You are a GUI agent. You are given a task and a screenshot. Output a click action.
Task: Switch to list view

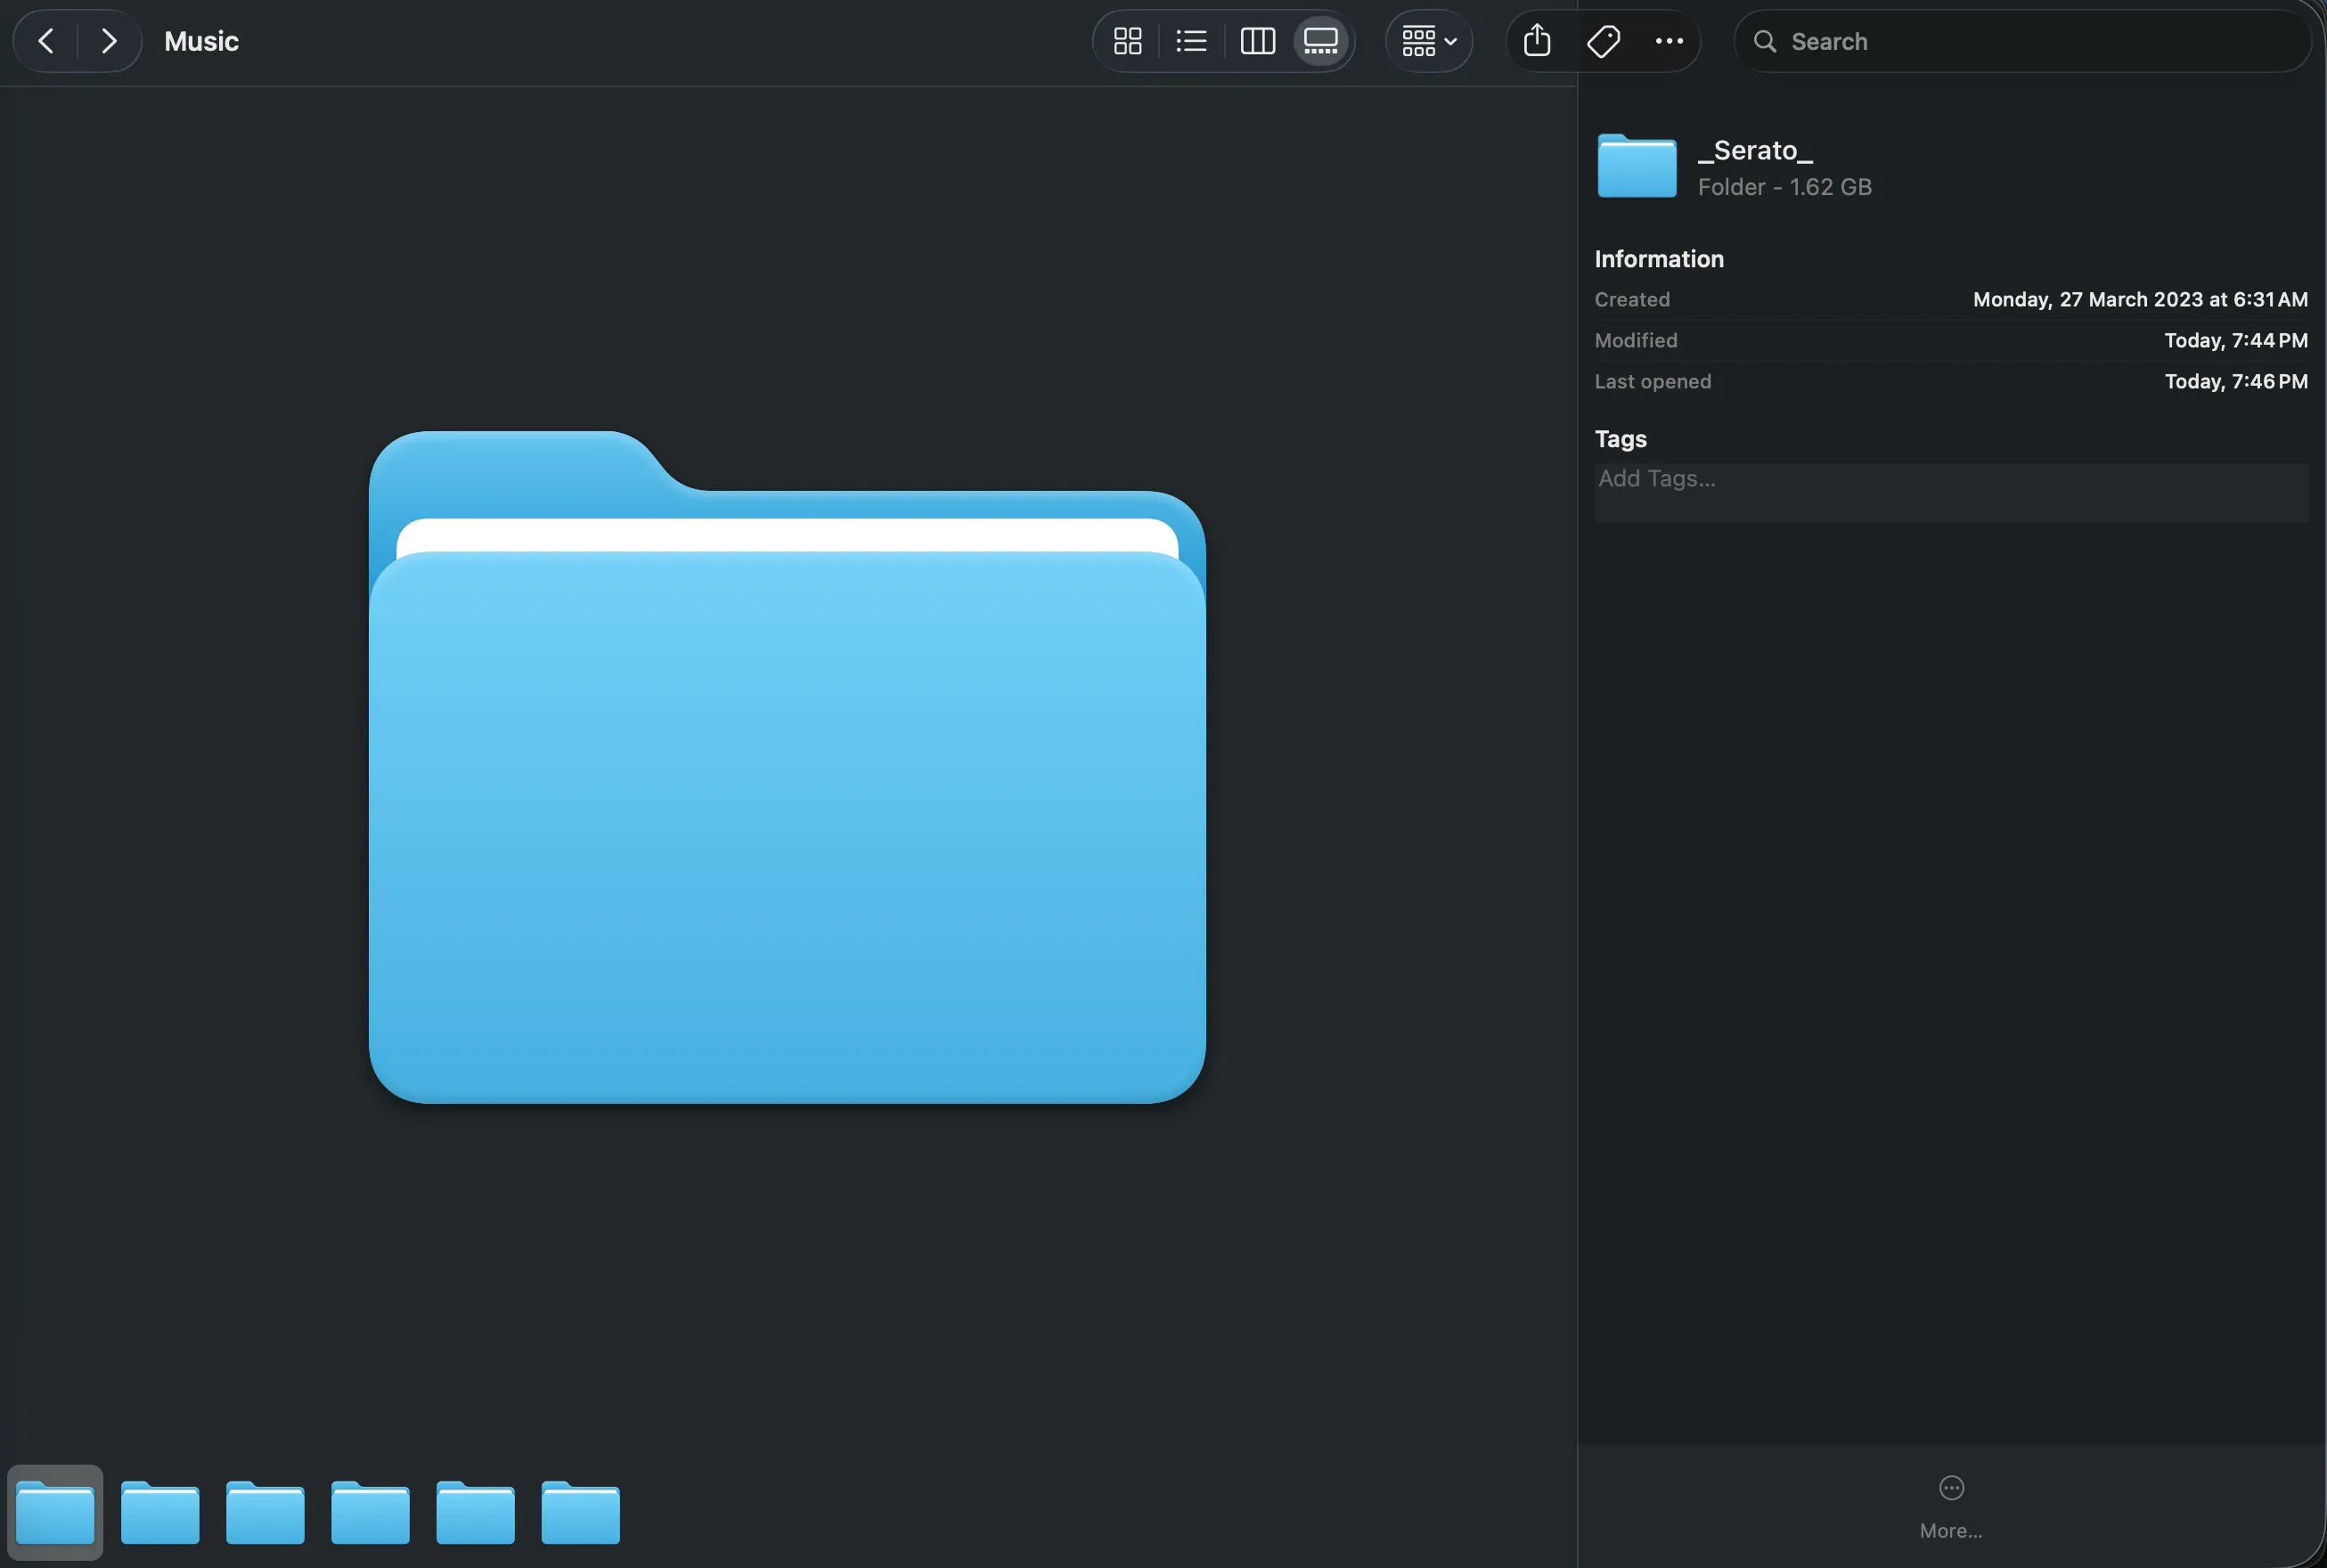click(x=1192, y=41)
